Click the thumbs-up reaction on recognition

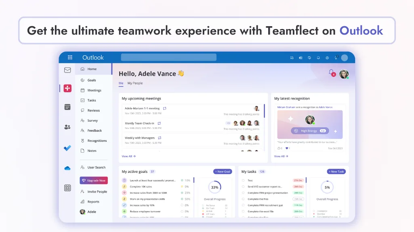279,148
